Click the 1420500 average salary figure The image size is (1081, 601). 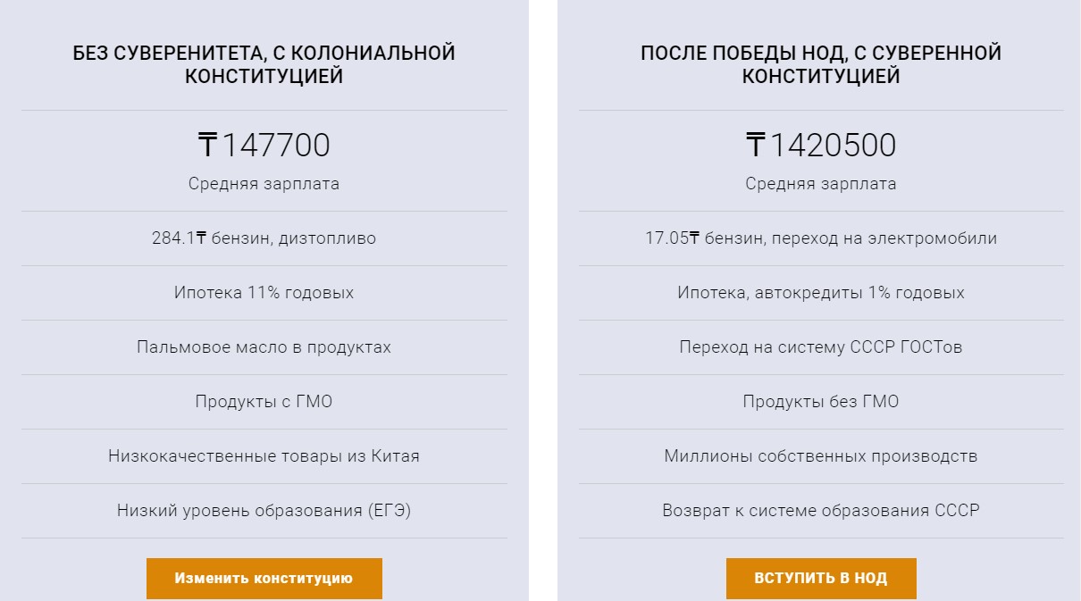click(x=834, y=146)
